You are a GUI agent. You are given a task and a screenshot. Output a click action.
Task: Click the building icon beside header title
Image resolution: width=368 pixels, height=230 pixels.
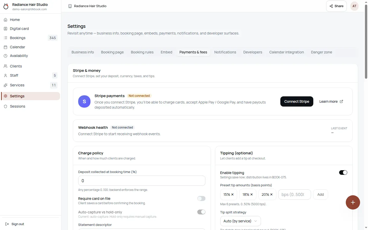pos(70,6)
